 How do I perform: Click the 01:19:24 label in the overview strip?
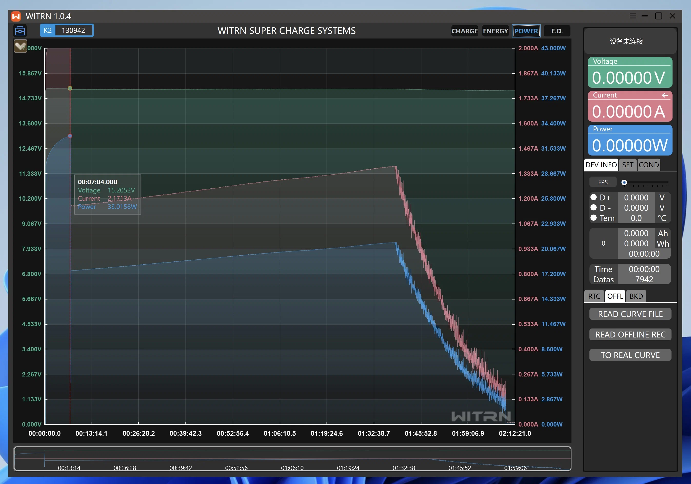[348, 468]
